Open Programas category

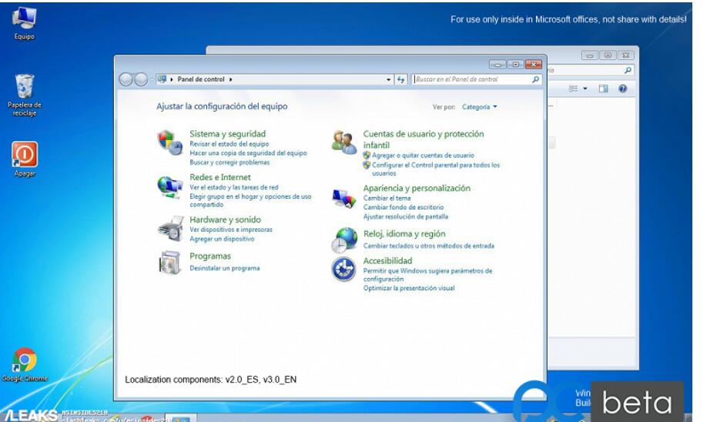[x=210, y=256]
